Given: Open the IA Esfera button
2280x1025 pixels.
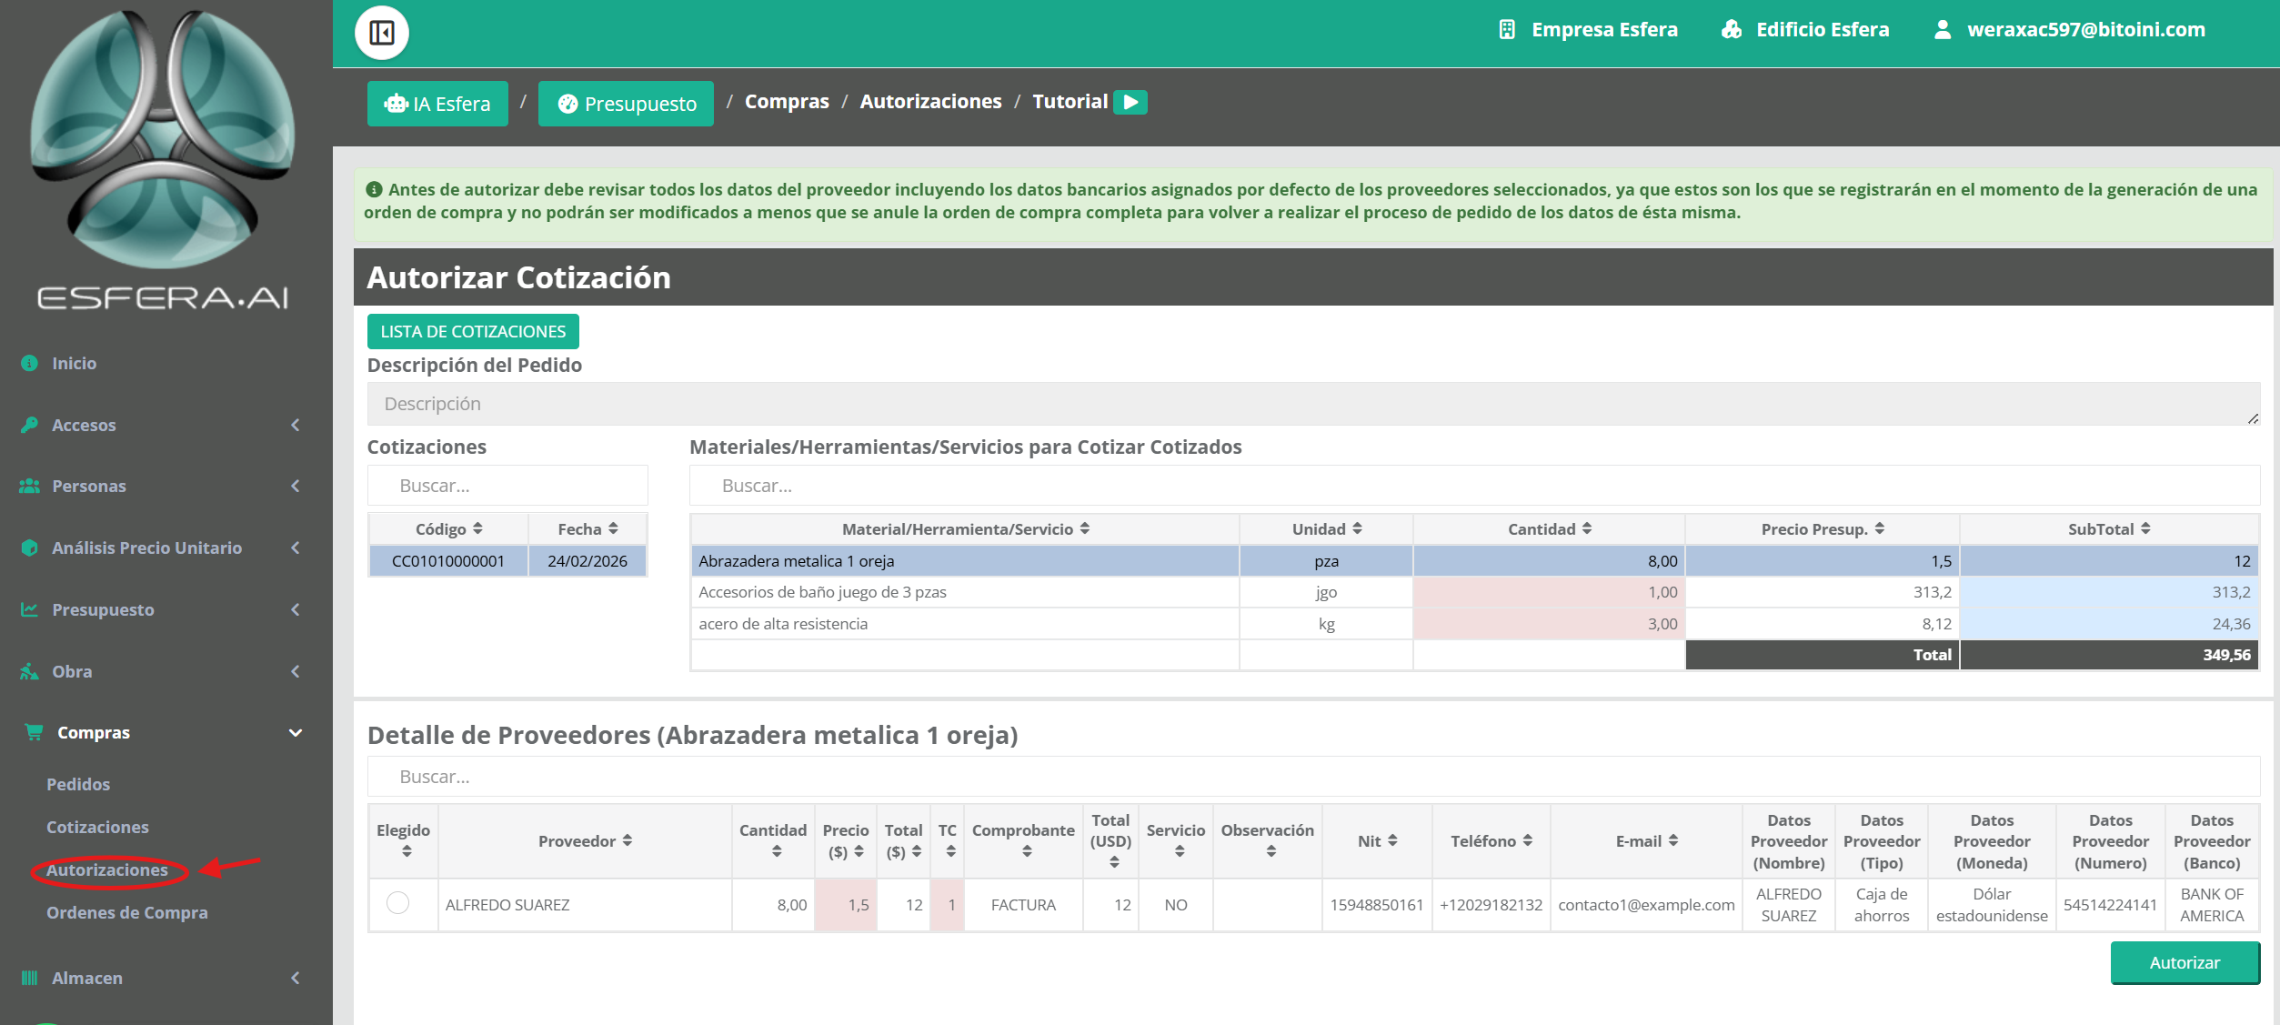Looking at the screenshot, I should point(437,104).
